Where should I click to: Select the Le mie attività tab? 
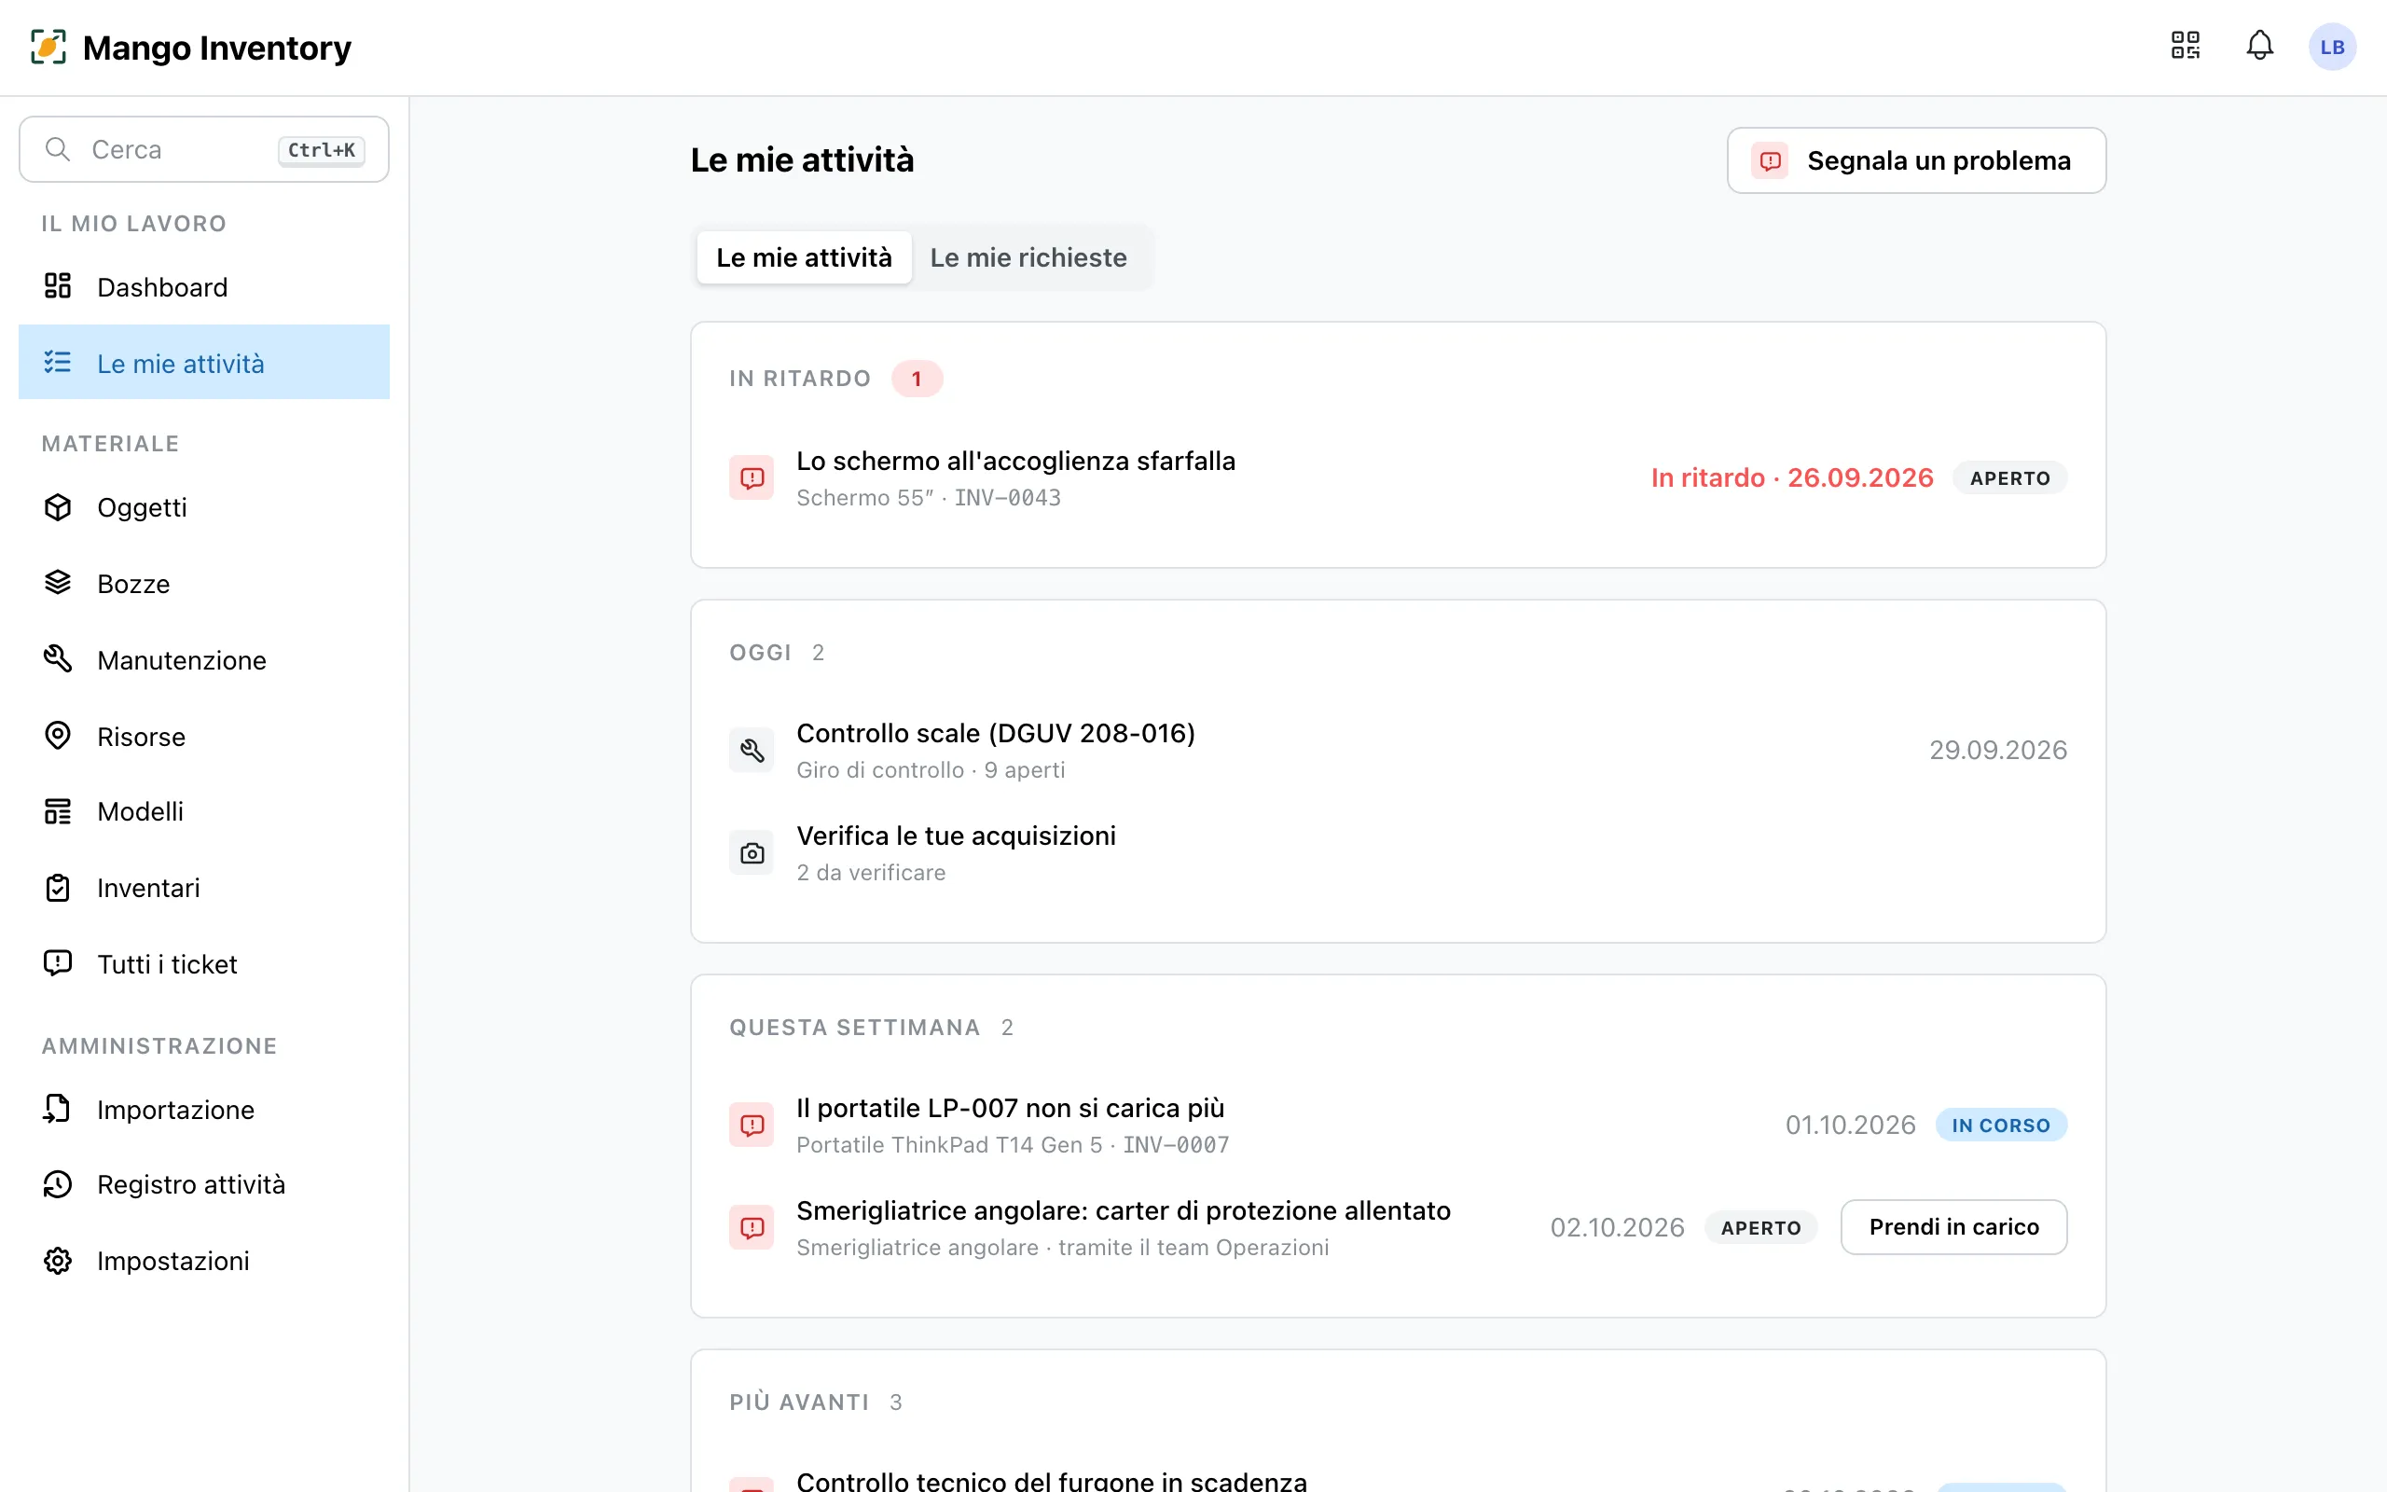coord(804,257)
